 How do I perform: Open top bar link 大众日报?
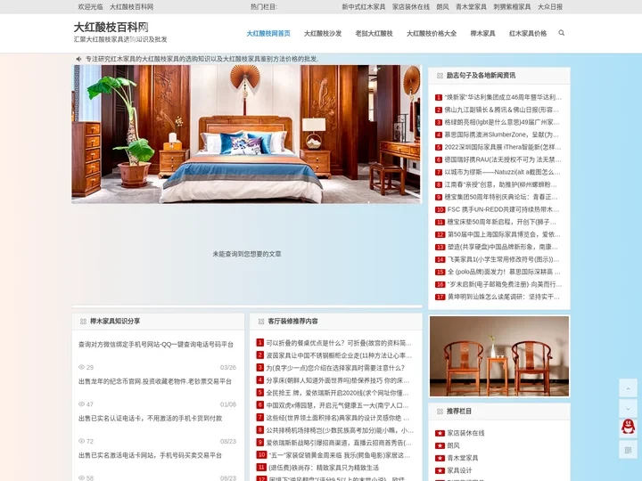[x=550, y=7]
